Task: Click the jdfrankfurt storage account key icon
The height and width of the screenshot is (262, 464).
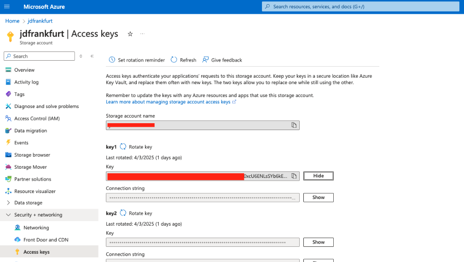Action: [x=10, y=36]
